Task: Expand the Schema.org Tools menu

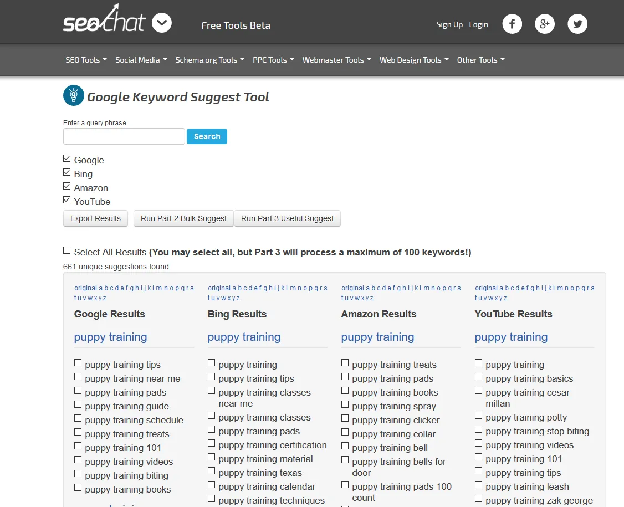Action: pyautogui.click(x=209, y=60)
